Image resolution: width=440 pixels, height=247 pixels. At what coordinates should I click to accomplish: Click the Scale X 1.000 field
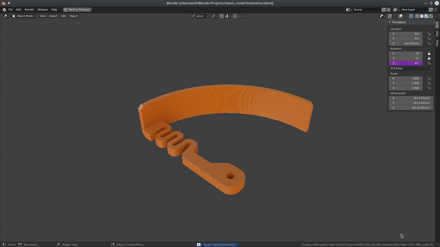click(406, 78)
